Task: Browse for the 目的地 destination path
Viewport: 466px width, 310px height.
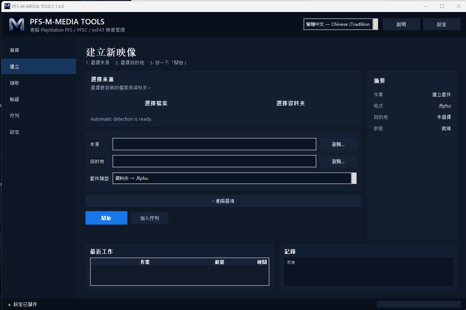Action: coord(338,161)
